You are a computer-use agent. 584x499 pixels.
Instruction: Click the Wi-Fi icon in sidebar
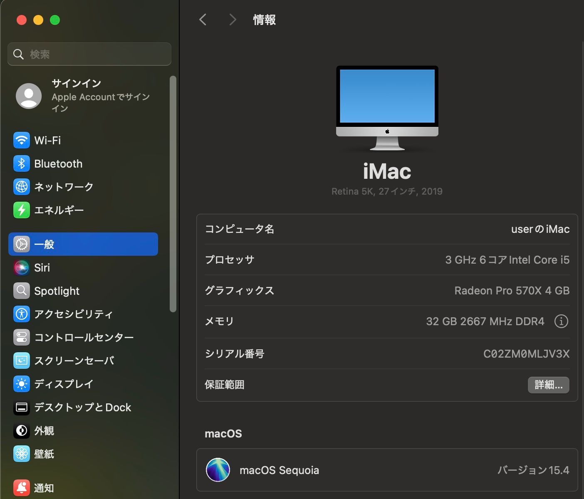pyautogui.click(x=22, y=141)
